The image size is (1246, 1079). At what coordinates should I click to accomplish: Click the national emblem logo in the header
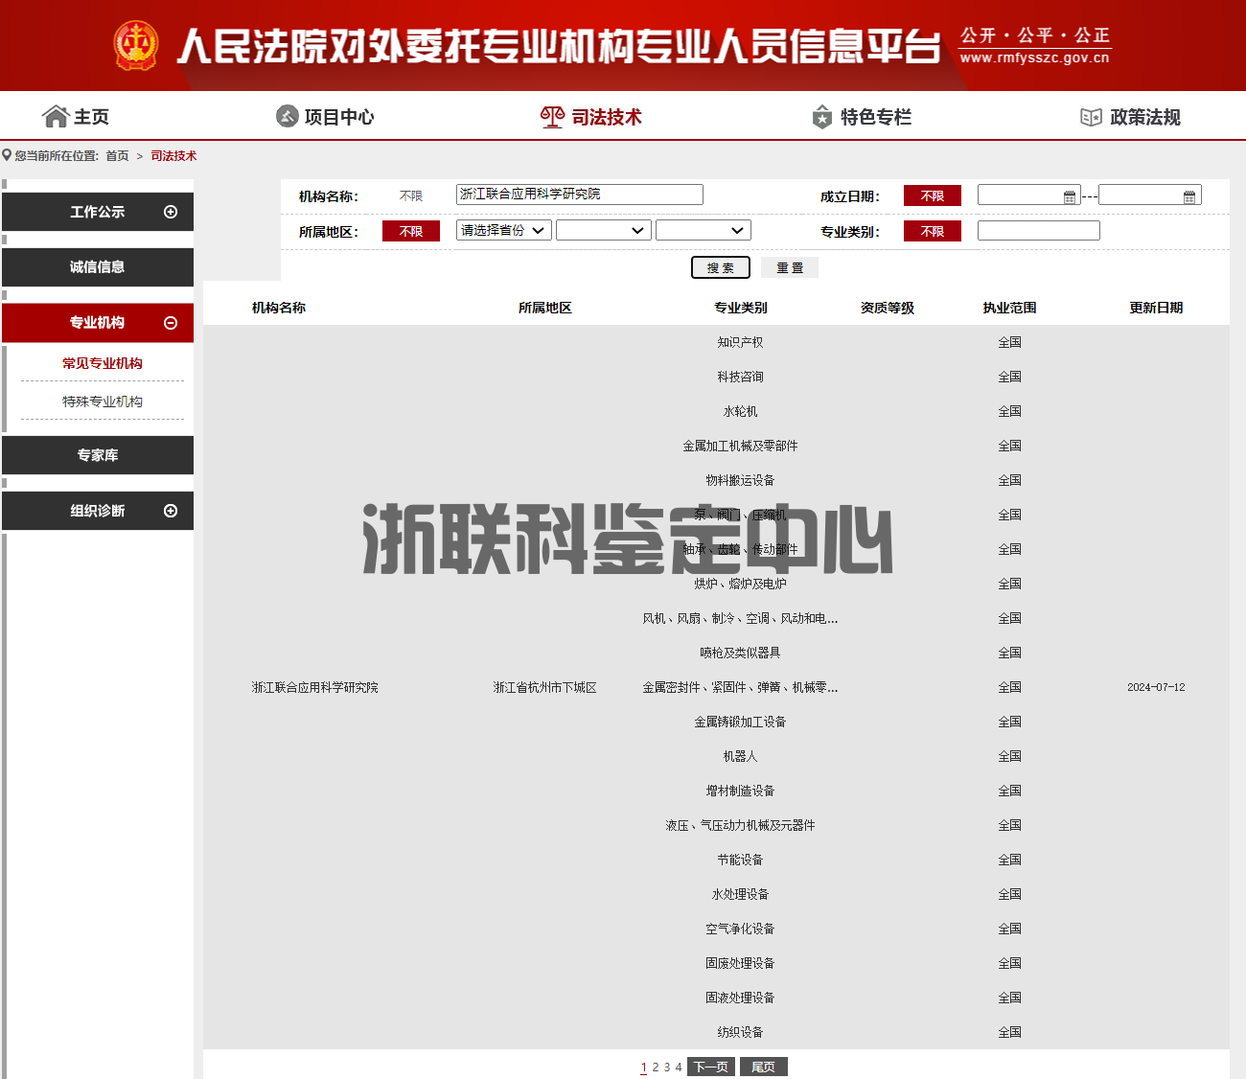pos(137,44)
